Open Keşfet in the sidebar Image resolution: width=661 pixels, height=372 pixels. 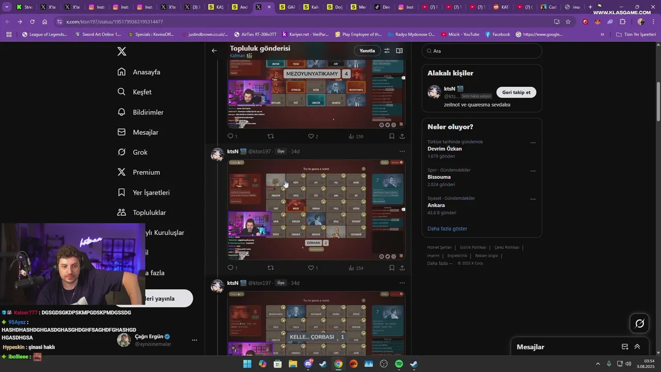click(134, 92)
